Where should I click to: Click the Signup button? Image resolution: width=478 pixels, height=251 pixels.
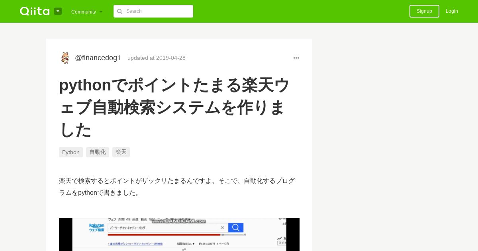tap(424, 11)
